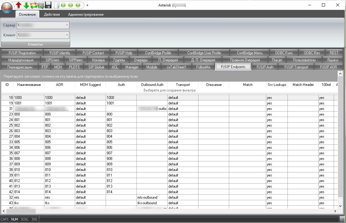The height and width of the screenshot is (223, 346).
Task: Open the Asterisk application orb menu
Action: pos(6,8)
